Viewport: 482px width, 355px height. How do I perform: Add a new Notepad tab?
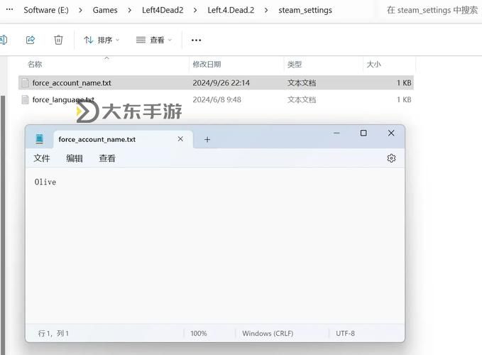pos(207,140)
